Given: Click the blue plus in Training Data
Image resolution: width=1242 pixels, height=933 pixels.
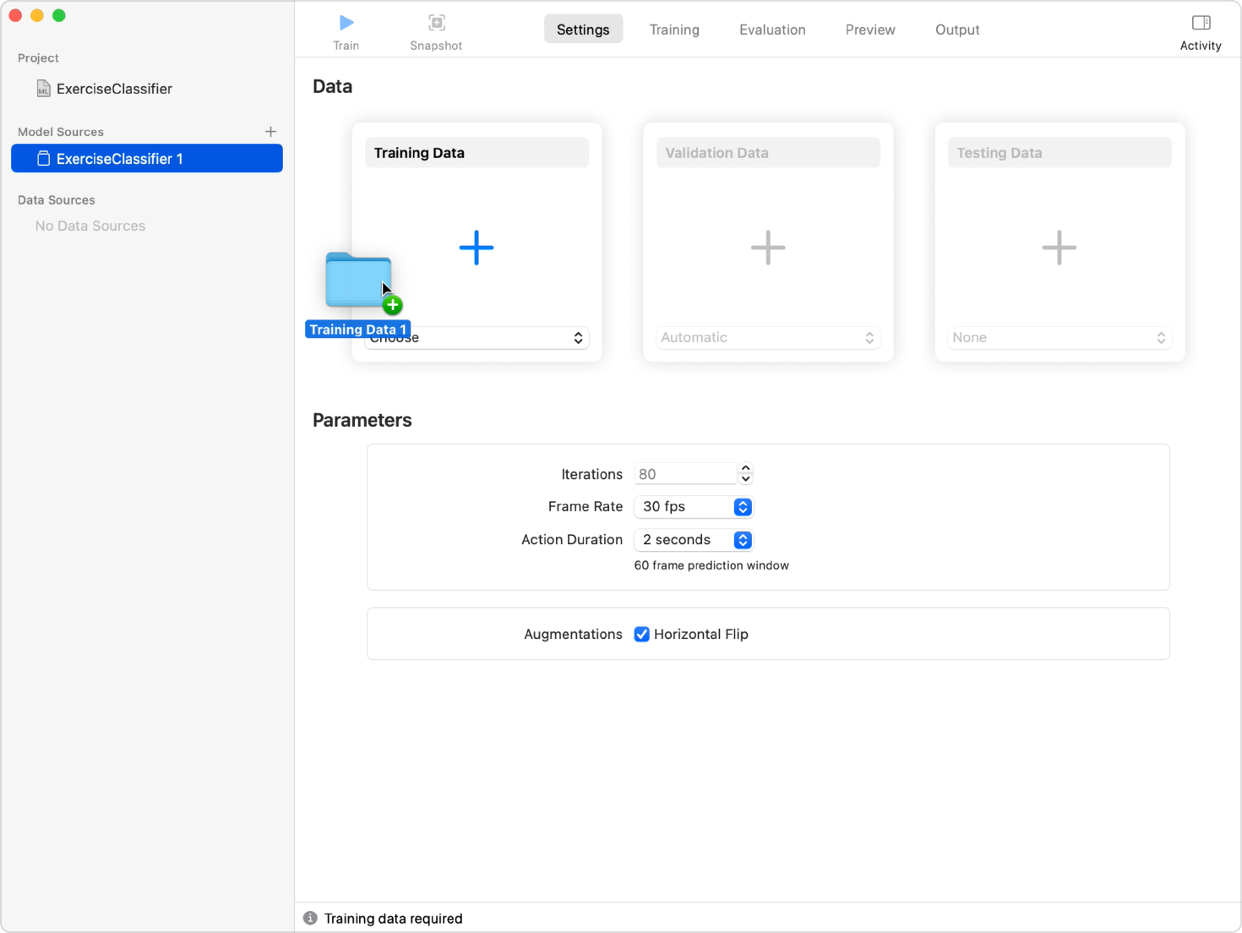Looking at the screenshot, I should click(x=477, y=248).
